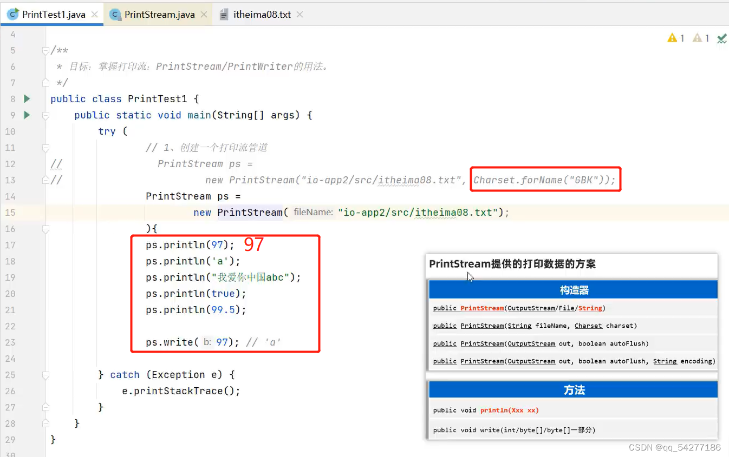This screenshot has height=457, width=729.
Task: Click PrintStream(String fileName, Charset charset) row
Action: (573, 326)
